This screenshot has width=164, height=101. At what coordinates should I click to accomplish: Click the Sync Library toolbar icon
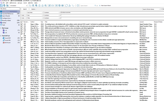click(66, 6)
